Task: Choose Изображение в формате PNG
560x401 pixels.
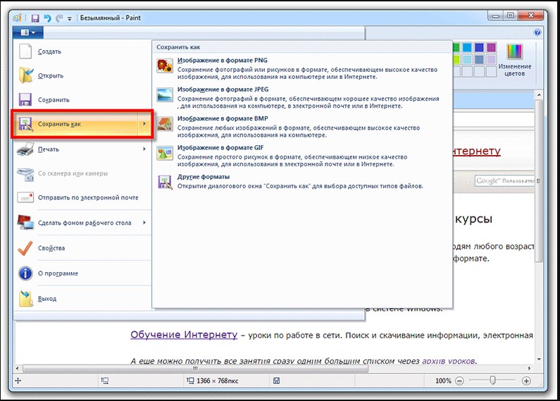Action: coord(301,68)
